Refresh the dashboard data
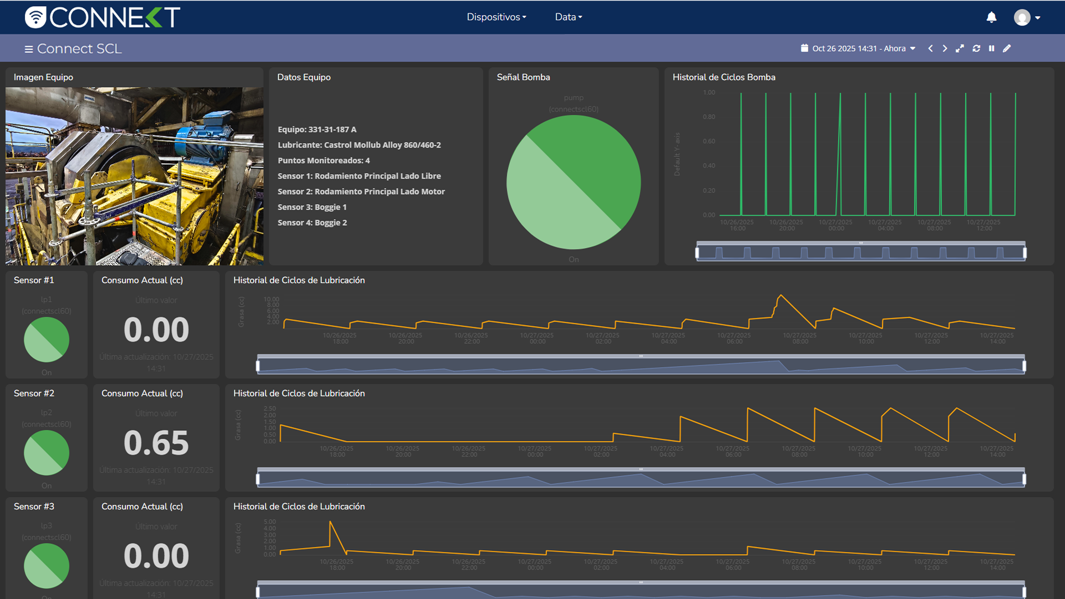 (x=976, y=48)
